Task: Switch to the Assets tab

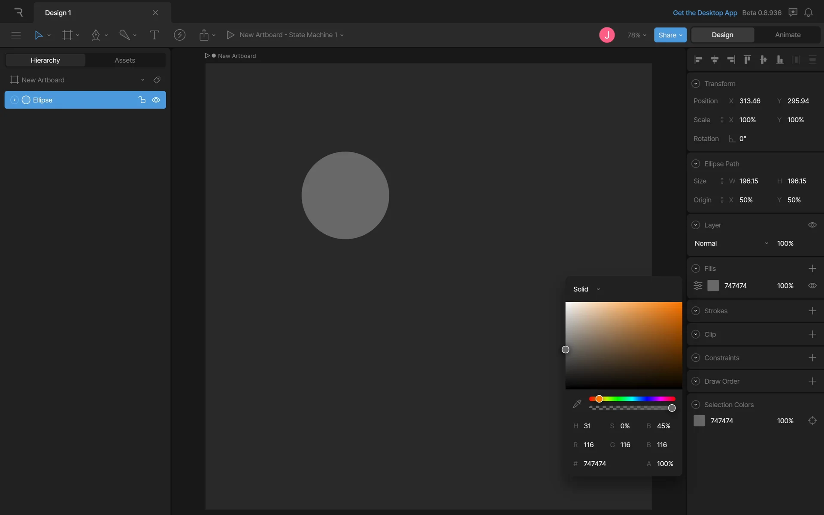Action: point(124,60)
